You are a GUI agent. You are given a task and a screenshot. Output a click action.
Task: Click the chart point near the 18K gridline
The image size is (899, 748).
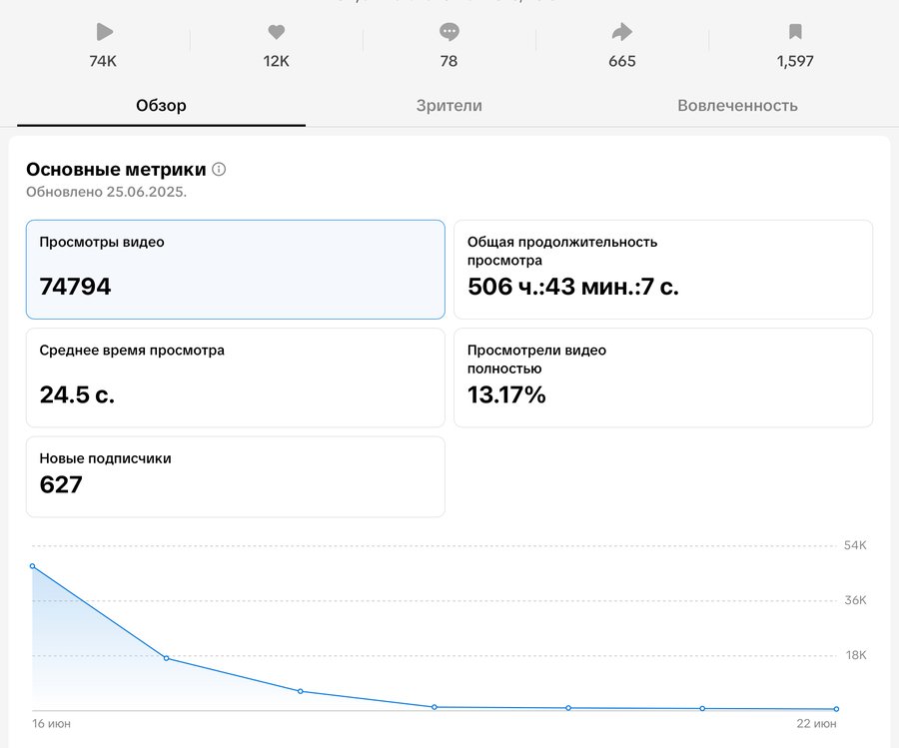[x=166, y=658]
